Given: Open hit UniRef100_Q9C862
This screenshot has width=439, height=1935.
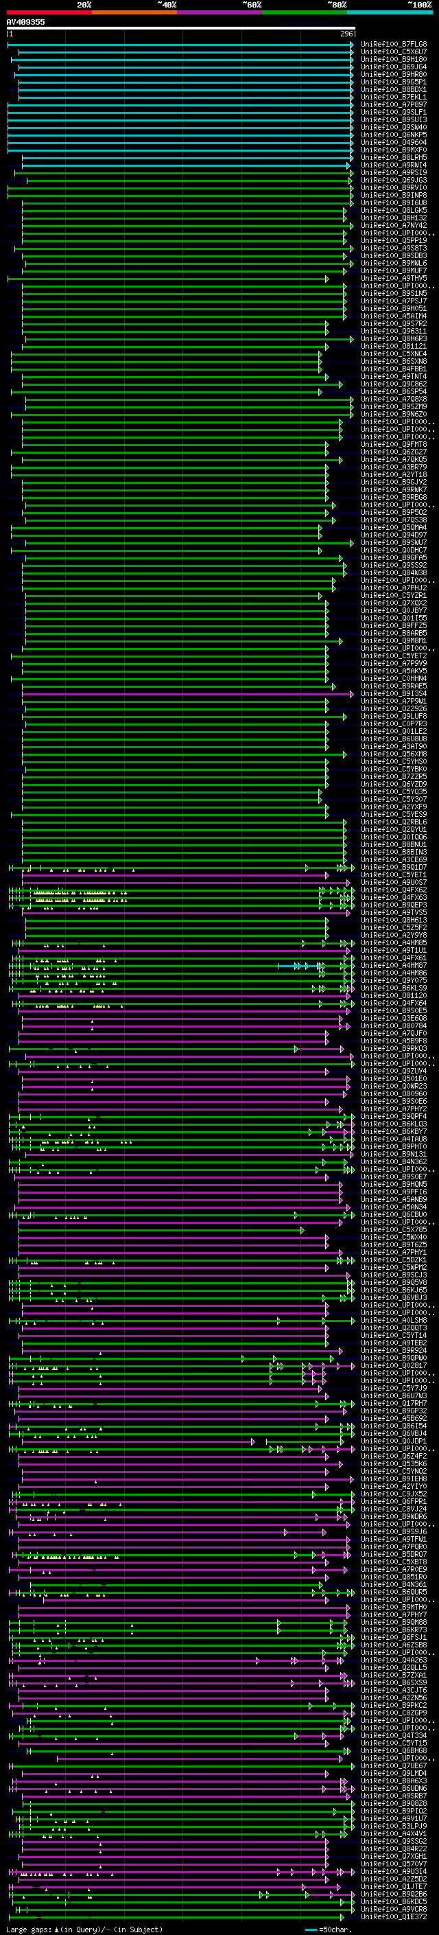Looking at the screenshot, I should (x=393, y=384).
